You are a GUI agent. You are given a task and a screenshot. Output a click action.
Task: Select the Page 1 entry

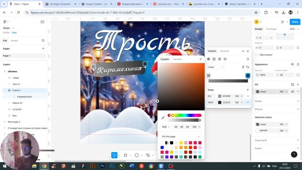(24, 56)
